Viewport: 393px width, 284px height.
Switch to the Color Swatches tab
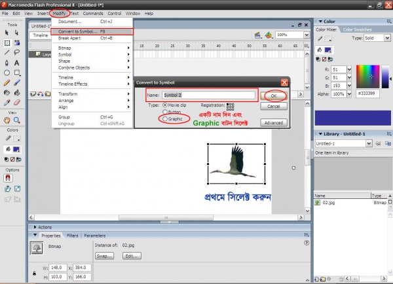[x=357, y=29]
